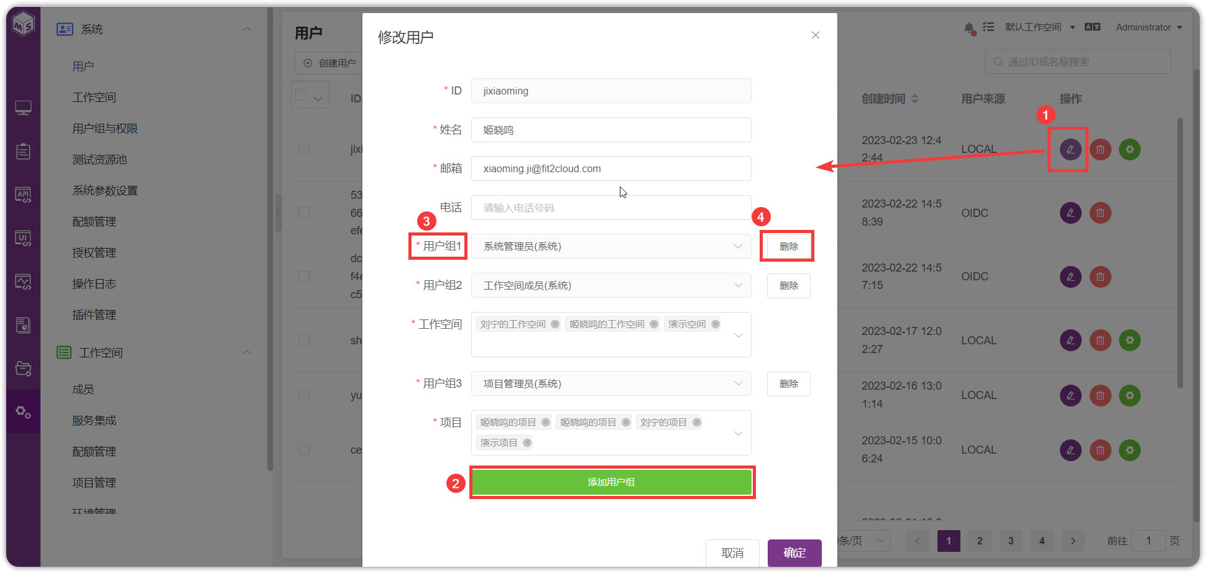Click the notification bell icon
The height and width of the screenshot is (573, 1206).
click(969, 28)
